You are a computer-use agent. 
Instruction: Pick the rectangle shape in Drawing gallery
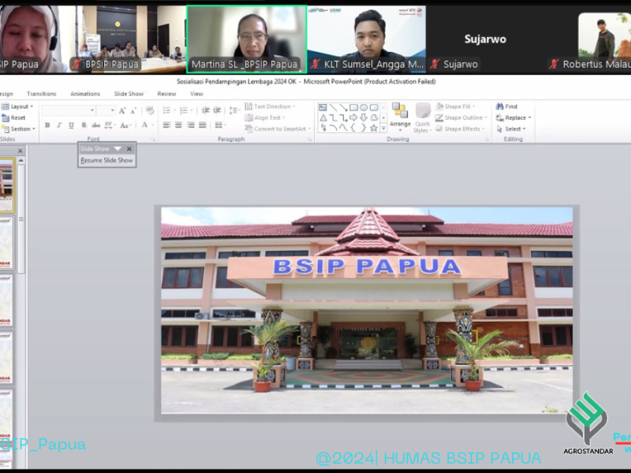(353, 107)
